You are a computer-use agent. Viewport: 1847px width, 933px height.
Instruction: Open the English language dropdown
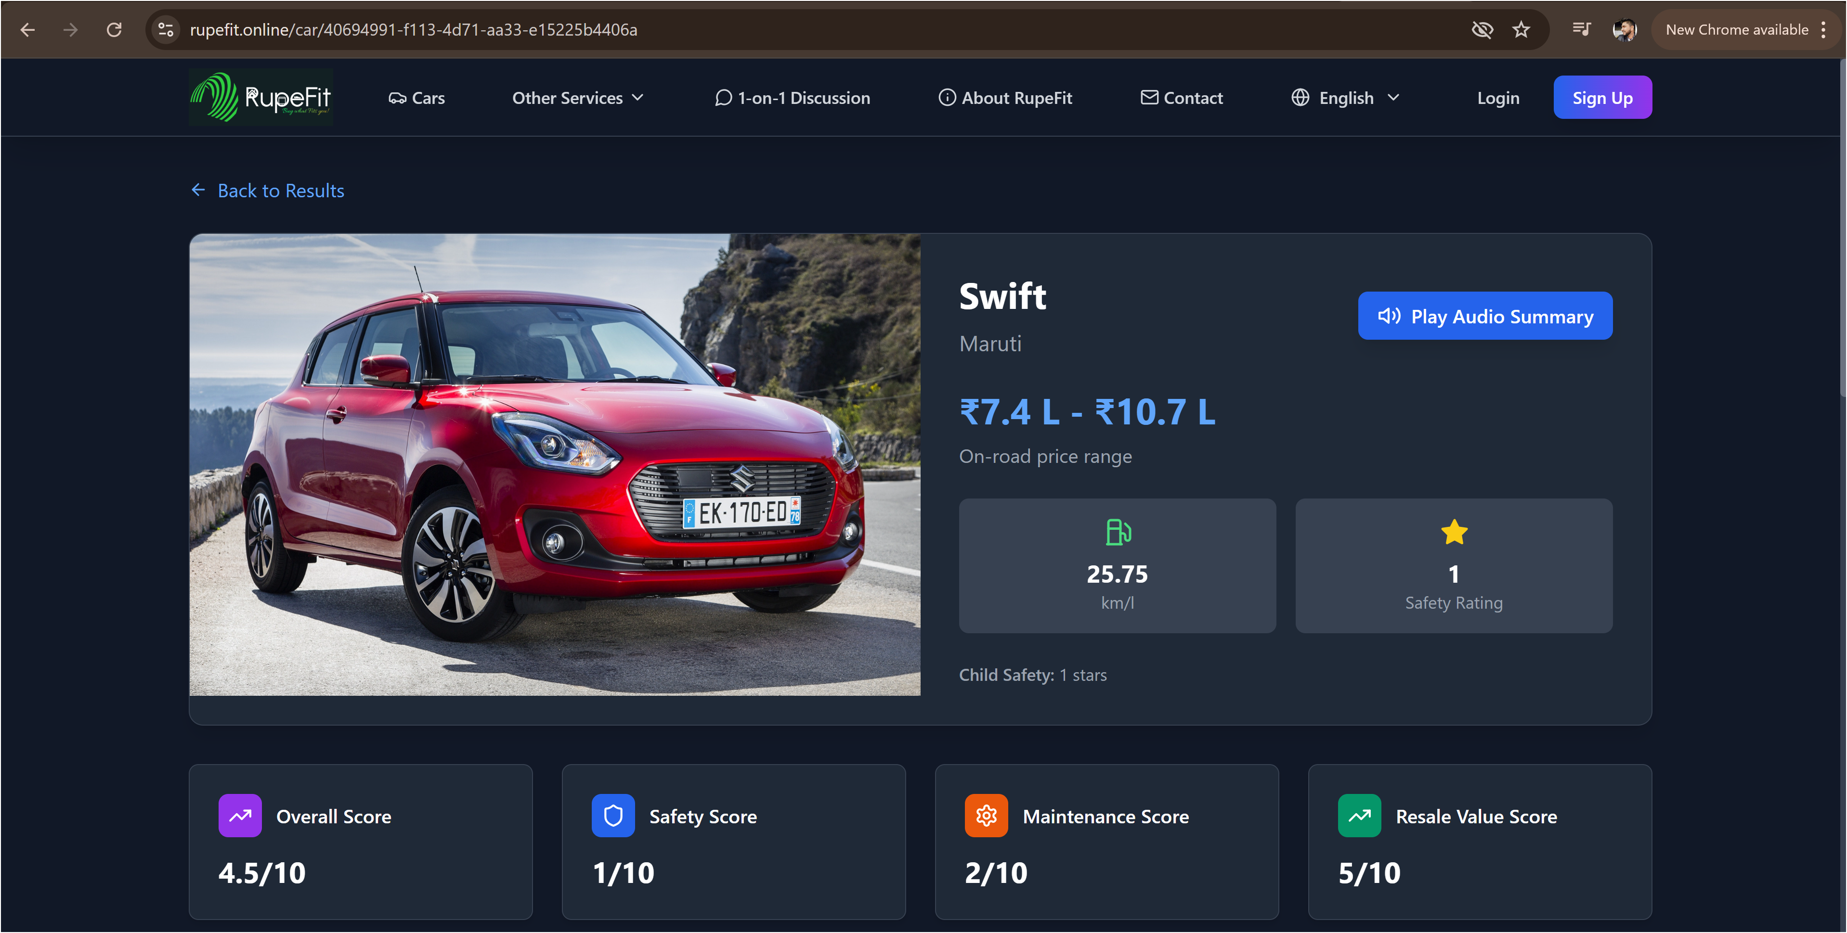(x=1346, y=98)
